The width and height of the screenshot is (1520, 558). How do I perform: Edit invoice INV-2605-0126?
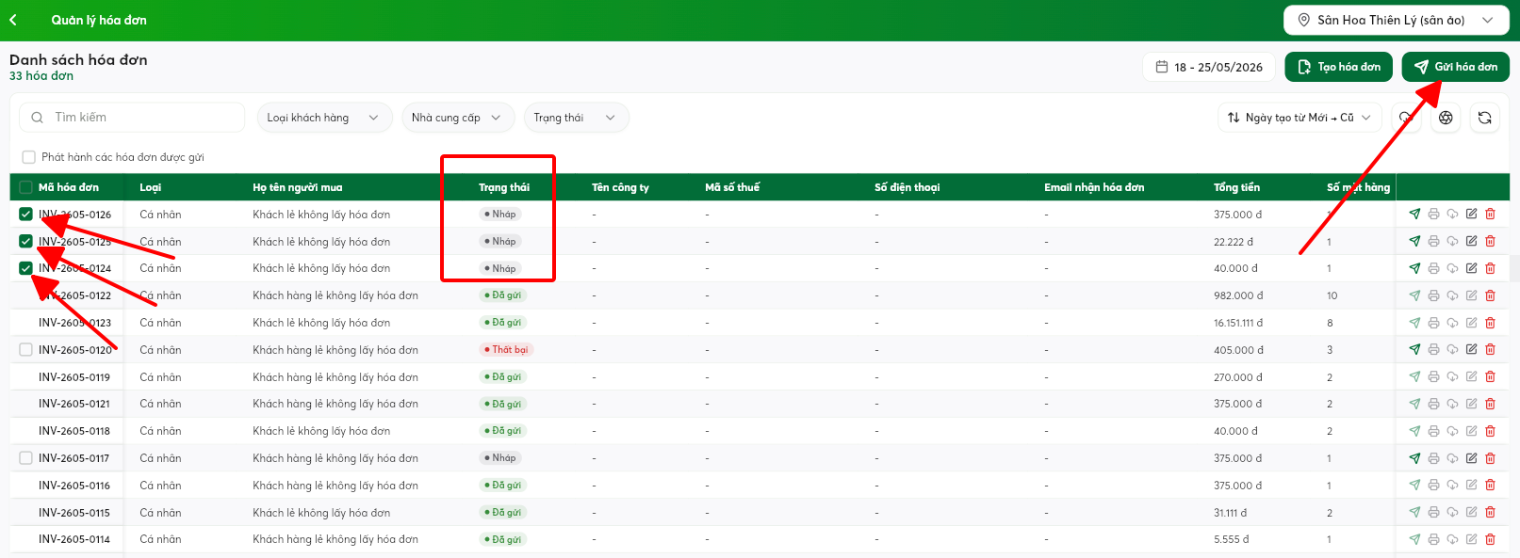[x=1471, y=215]
